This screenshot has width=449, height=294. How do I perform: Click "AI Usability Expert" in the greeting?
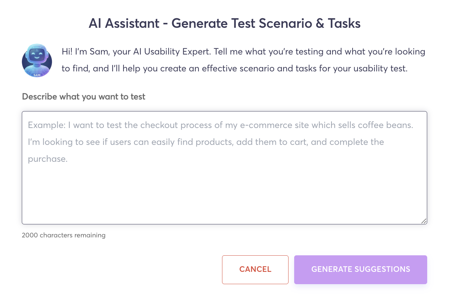[173, 52]
